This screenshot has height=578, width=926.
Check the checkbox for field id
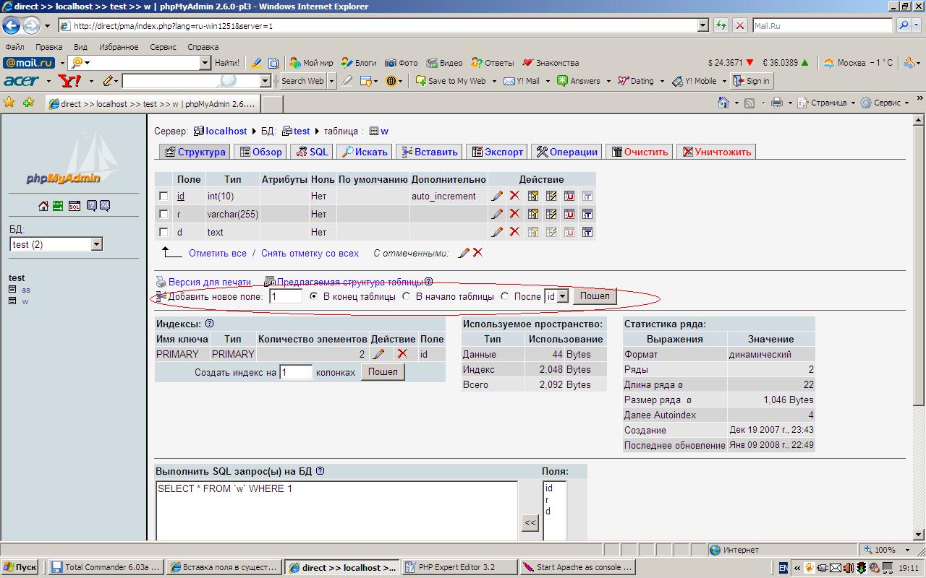pyautogui.click(x=163, y=196)
